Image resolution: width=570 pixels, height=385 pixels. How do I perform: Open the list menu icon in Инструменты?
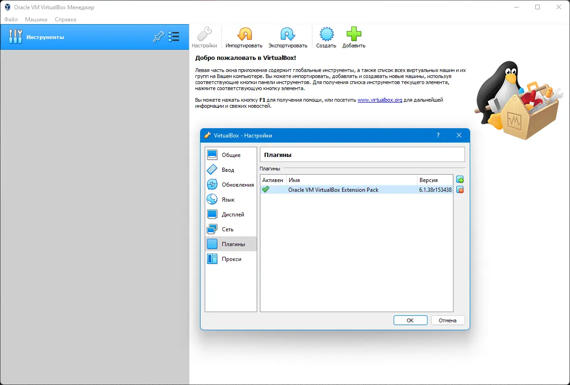(174, 37)
